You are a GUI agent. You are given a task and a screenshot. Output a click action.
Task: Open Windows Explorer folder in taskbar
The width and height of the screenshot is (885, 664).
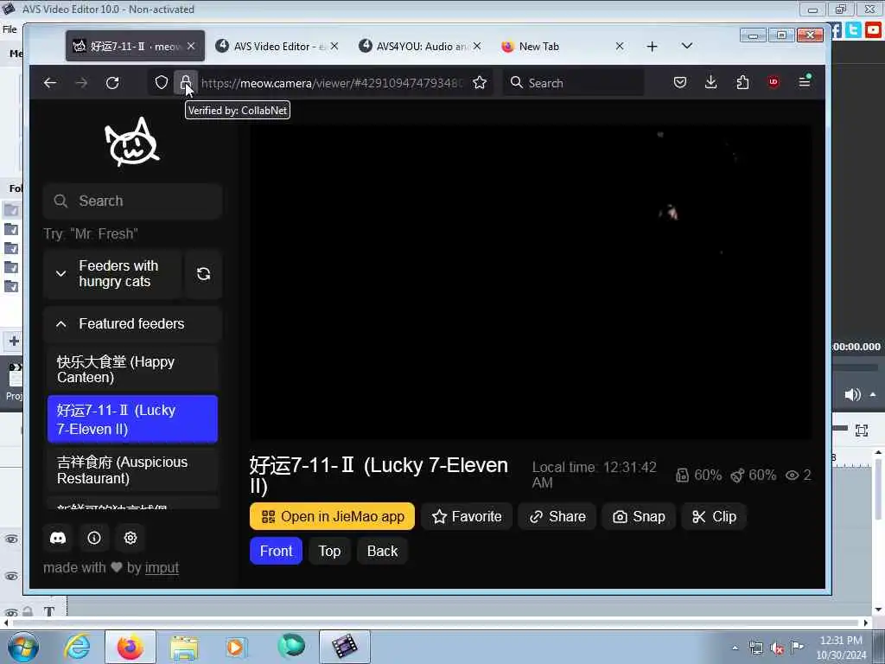184,647
